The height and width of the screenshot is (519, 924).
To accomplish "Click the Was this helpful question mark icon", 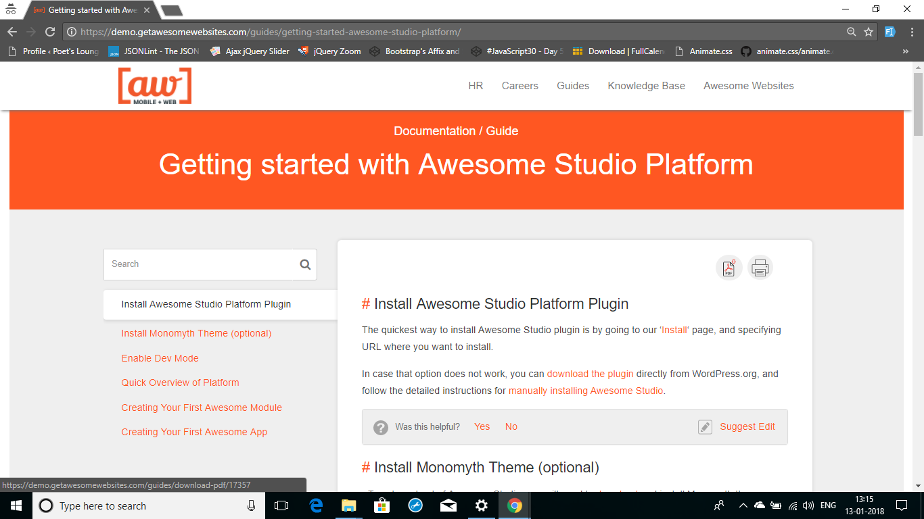I will point(382,427).
